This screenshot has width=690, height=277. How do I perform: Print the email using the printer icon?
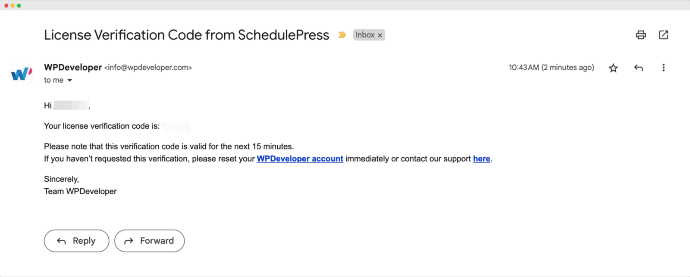click(x=641, y=35)
